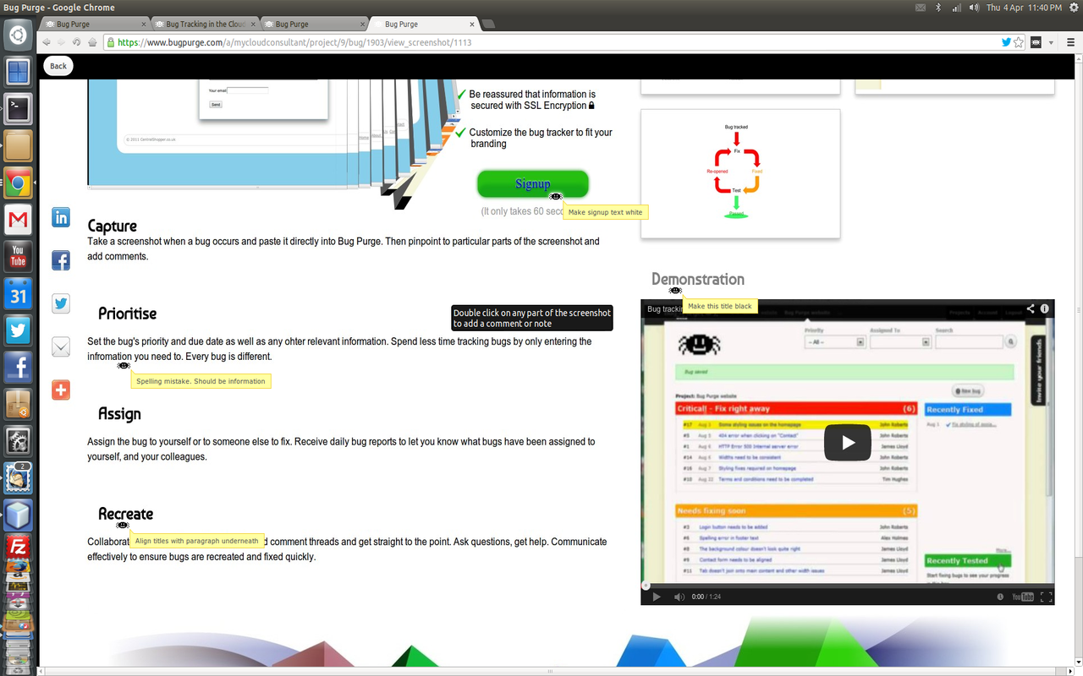Switch to Bug Purge tab left of Bug Tracking
Viewport: 1083px width, 676px height.
(96, 24)
